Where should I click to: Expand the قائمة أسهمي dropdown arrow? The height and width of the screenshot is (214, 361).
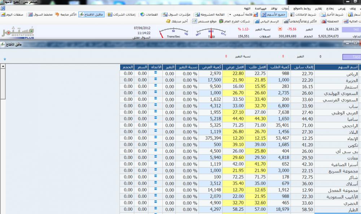point(230,14)
